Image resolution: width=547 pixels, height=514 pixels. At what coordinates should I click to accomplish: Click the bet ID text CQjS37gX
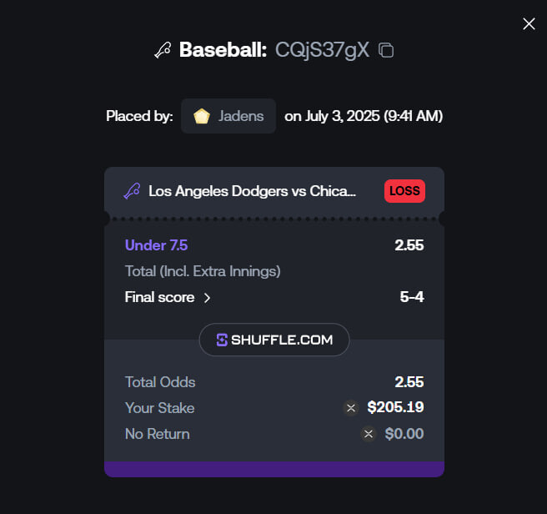point(322,50)
